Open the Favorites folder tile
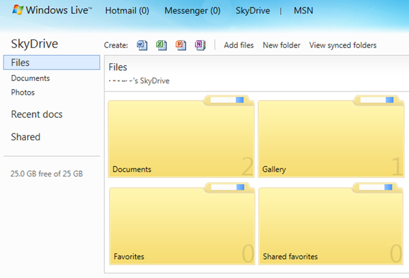The image size is (409, 278). point(181,226)
